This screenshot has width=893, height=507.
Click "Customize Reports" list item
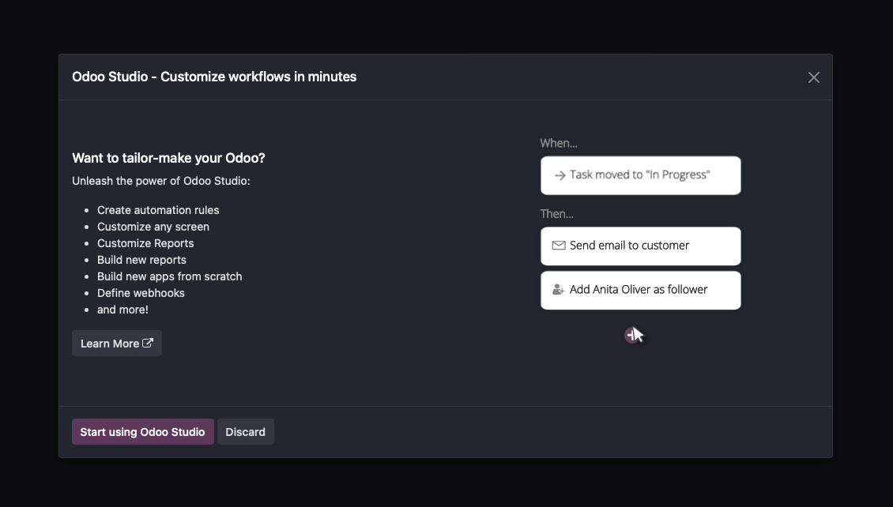coord(145,243)
